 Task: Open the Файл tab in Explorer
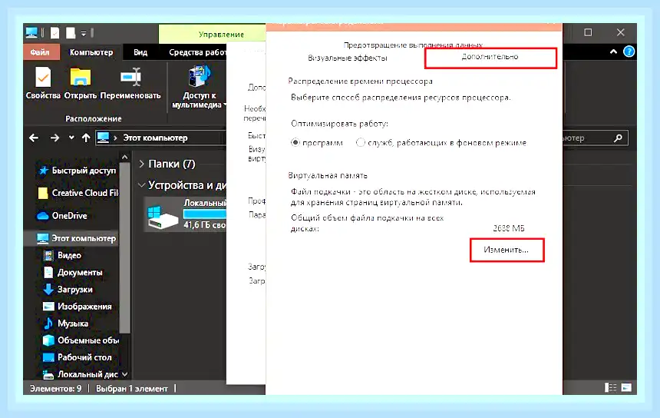[x=40, y=52]
